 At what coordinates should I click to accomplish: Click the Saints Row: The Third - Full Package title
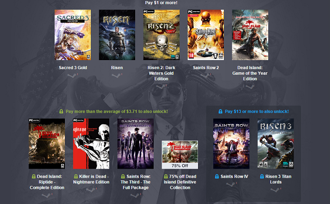(x=136, y=182)
